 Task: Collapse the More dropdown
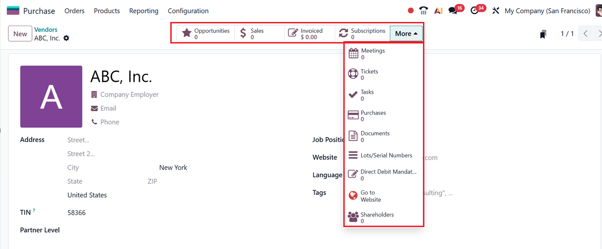point(406,34)
